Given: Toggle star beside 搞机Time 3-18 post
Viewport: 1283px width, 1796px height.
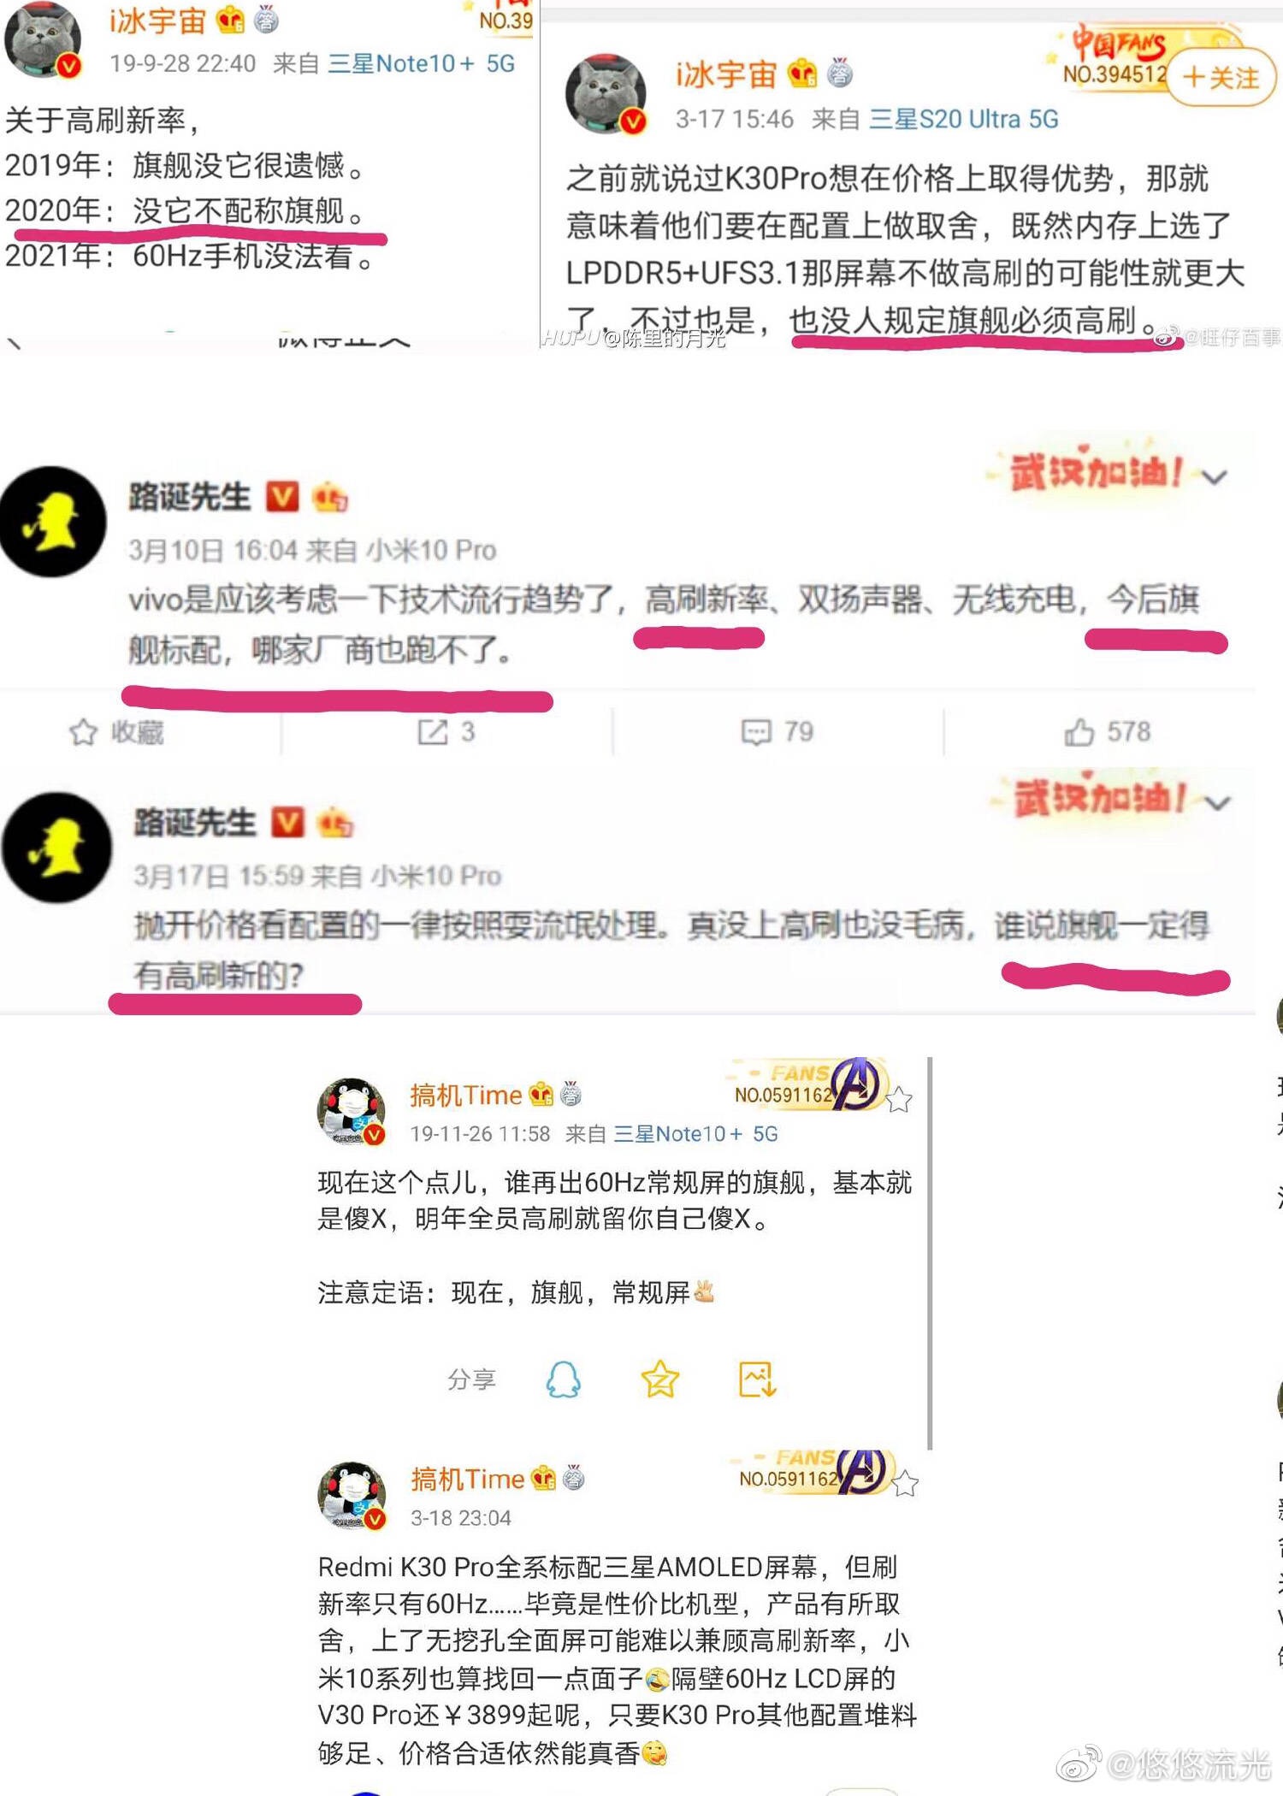Looking at the screenshot, I should pyautogui.click(x=904, y=1484).
